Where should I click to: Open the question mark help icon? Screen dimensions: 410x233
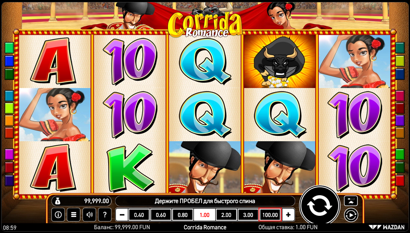[105, 215]
